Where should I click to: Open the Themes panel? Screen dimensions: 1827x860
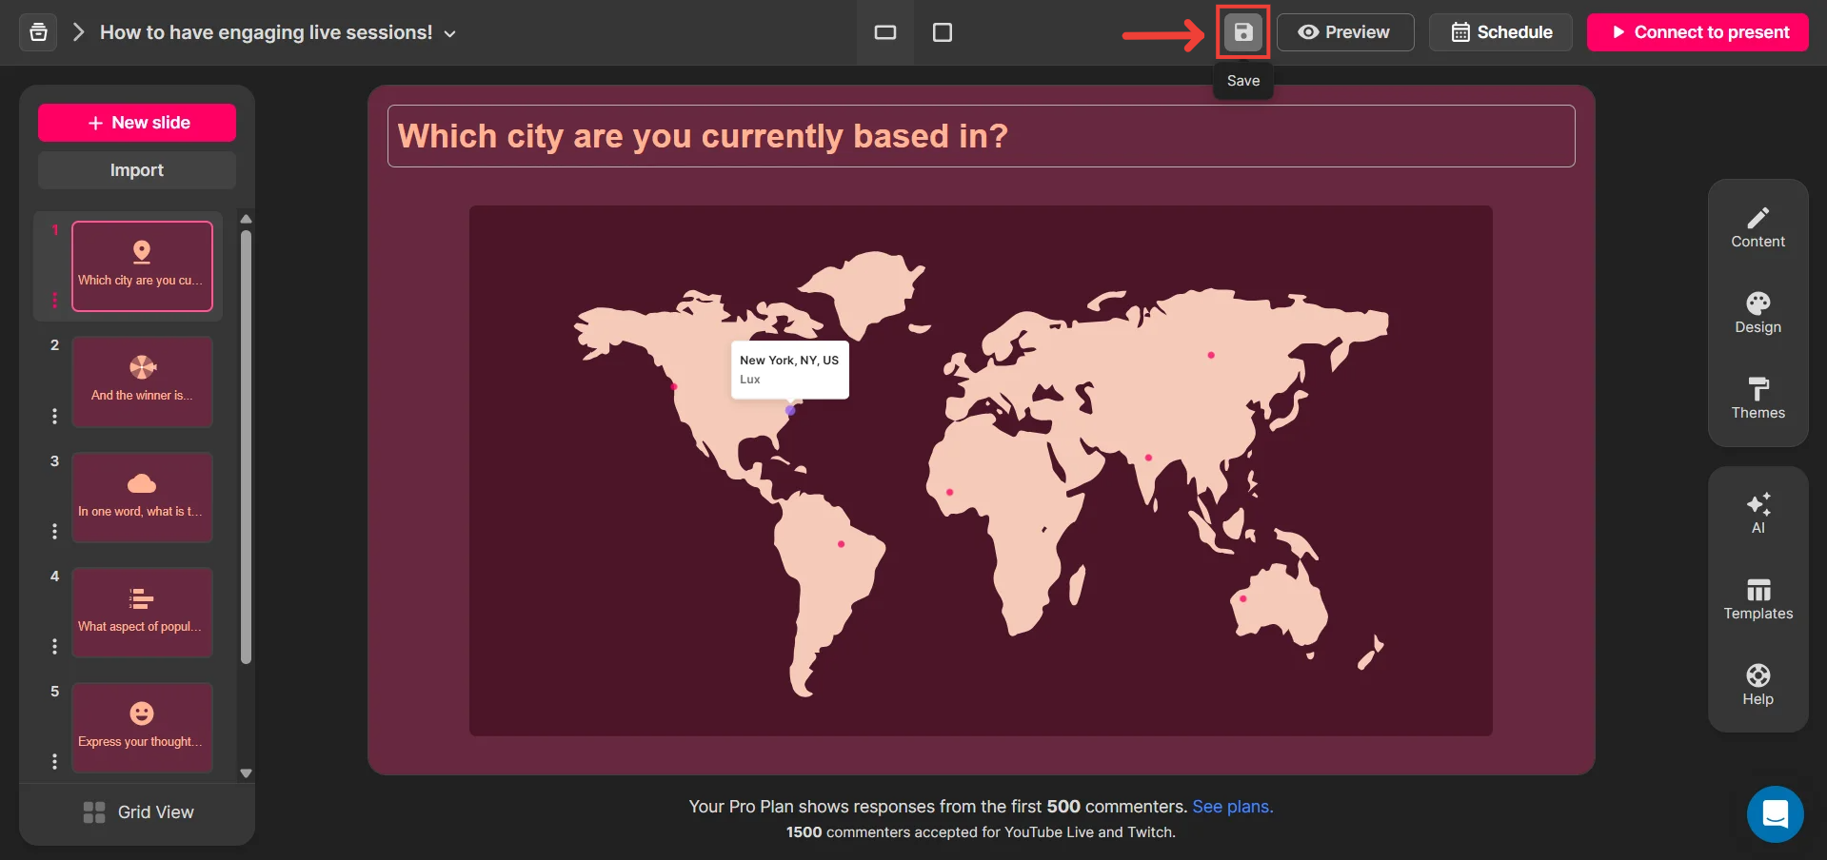click(x=1757, y=400)
